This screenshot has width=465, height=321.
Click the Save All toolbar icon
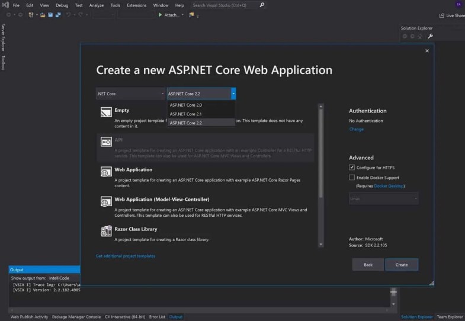(x=58, y=15)
